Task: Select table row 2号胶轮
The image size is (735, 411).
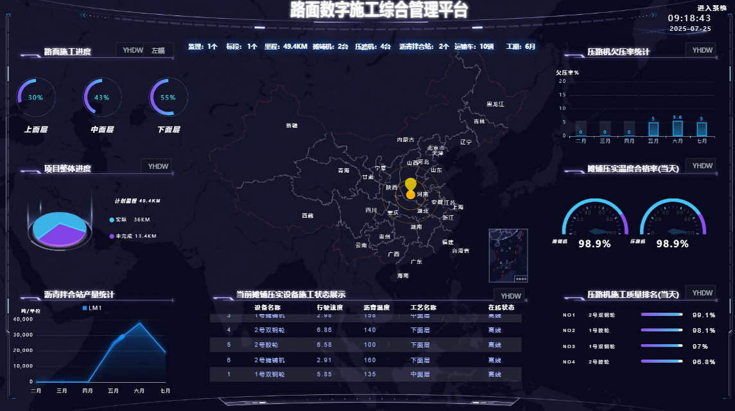Action: point(366,345)
